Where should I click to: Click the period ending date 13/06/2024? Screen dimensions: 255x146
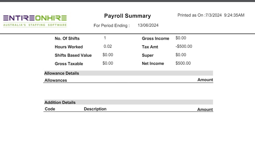[x=148, y=25]
